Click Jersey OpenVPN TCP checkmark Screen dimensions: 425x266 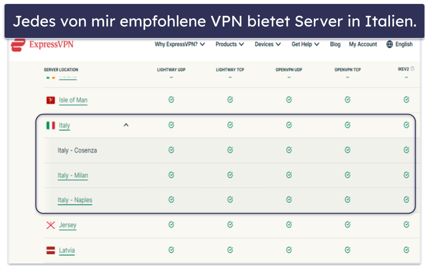[347, 225]
